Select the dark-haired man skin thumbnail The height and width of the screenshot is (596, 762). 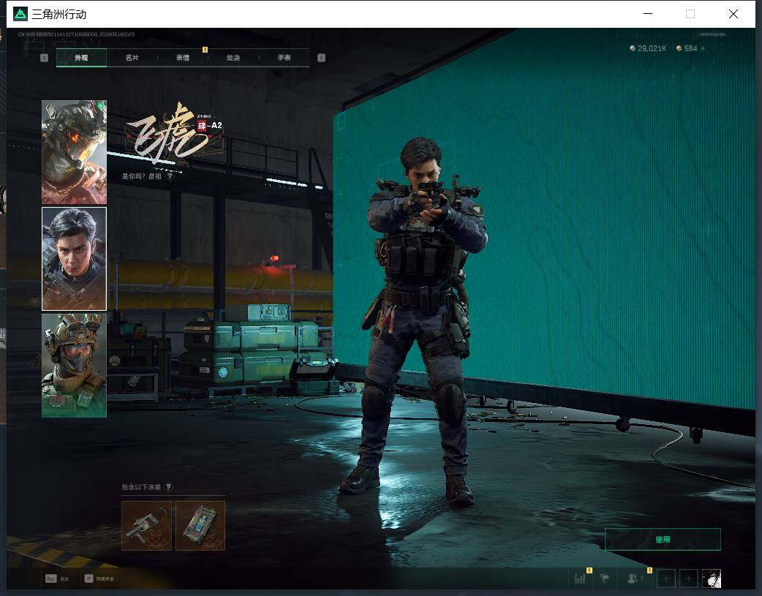point(74,259)
